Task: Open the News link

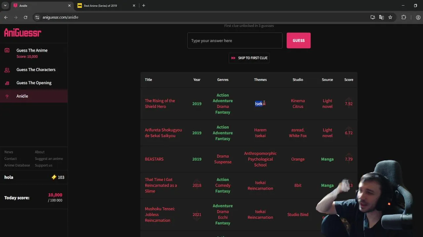Action: click(9, 152)
